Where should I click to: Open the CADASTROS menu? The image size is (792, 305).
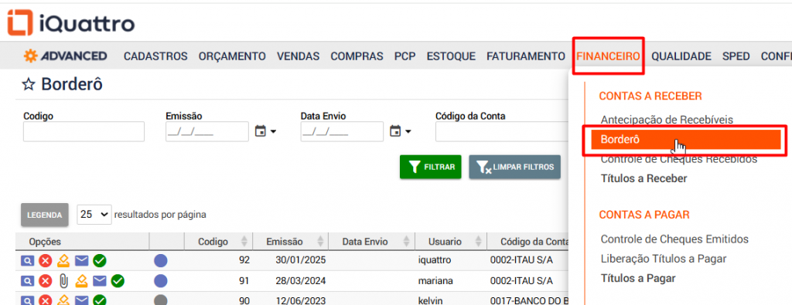pyautogui.click(x=155, y=56)
